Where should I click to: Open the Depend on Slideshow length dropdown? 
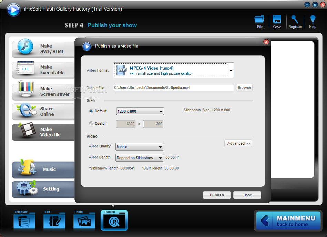coord(139,158)
